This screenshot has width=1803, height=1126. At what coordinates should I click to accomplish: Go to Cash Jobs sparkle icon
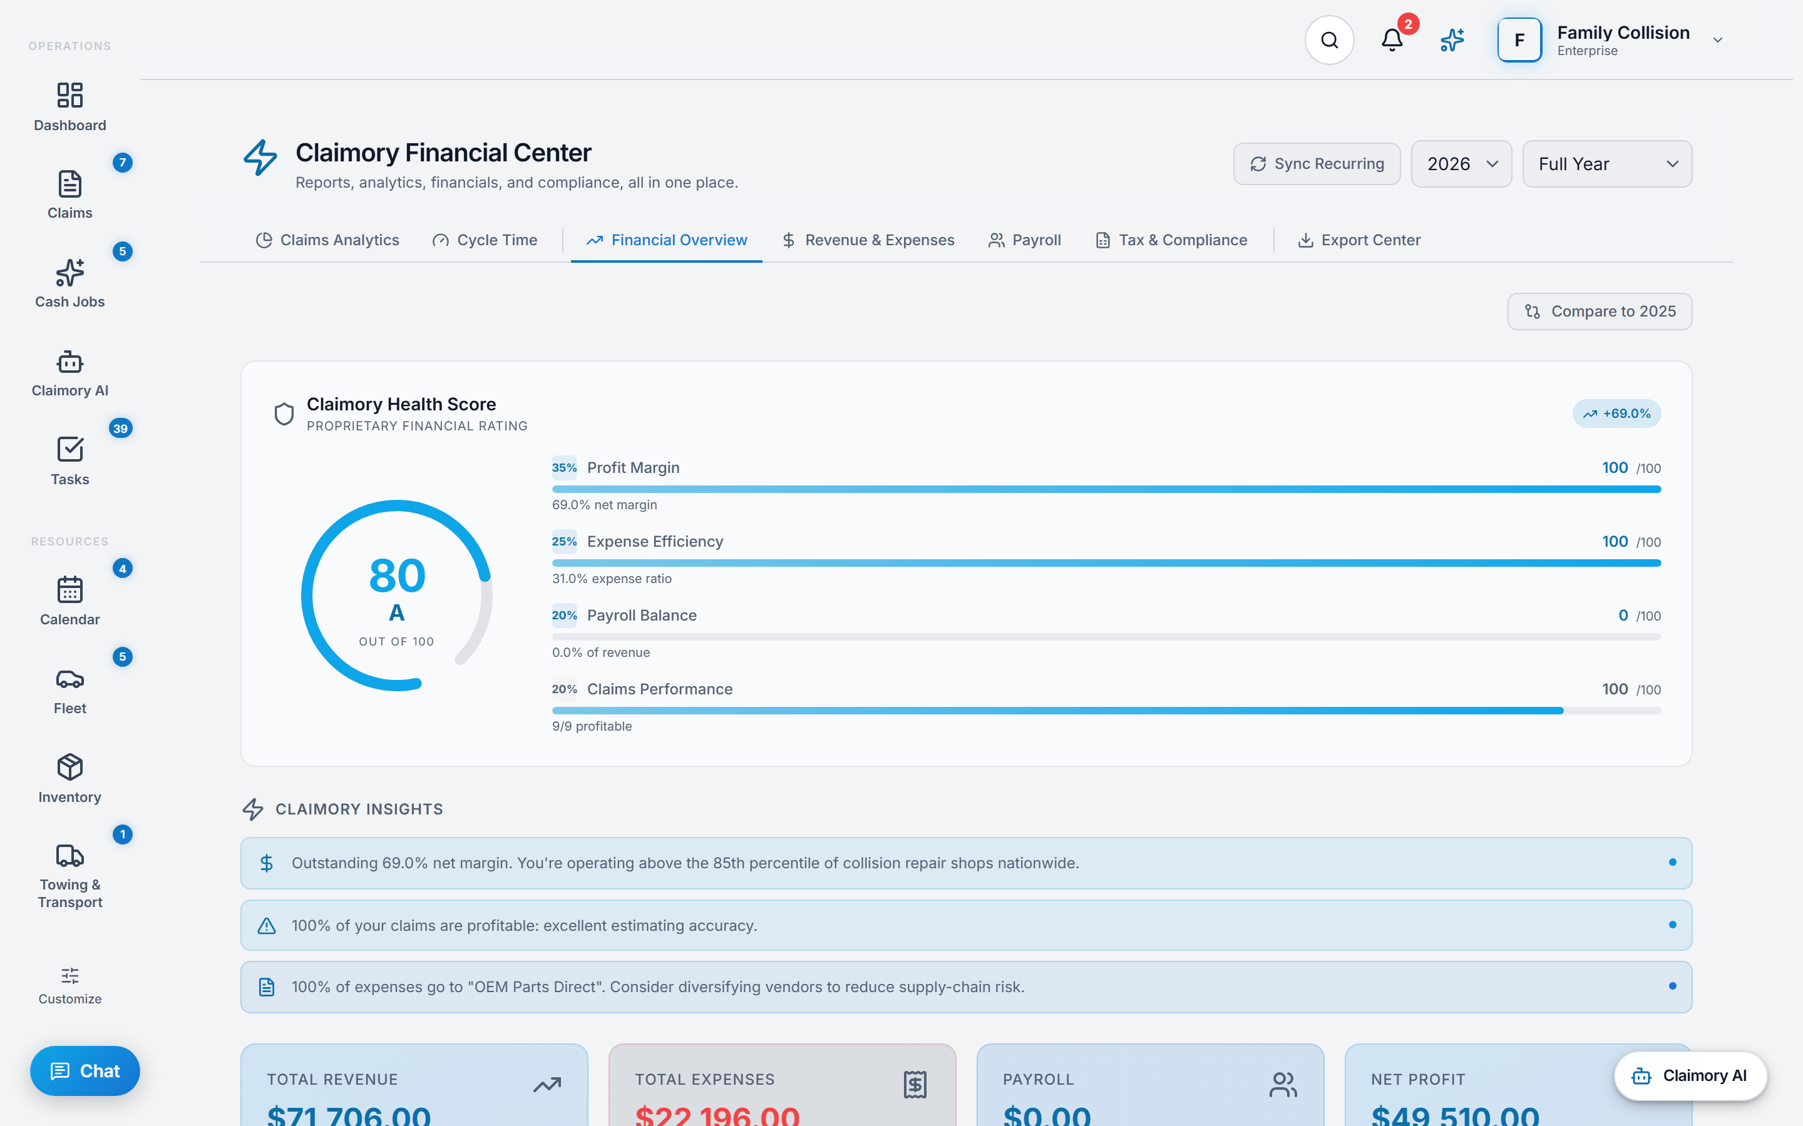[x=69, y=273]
